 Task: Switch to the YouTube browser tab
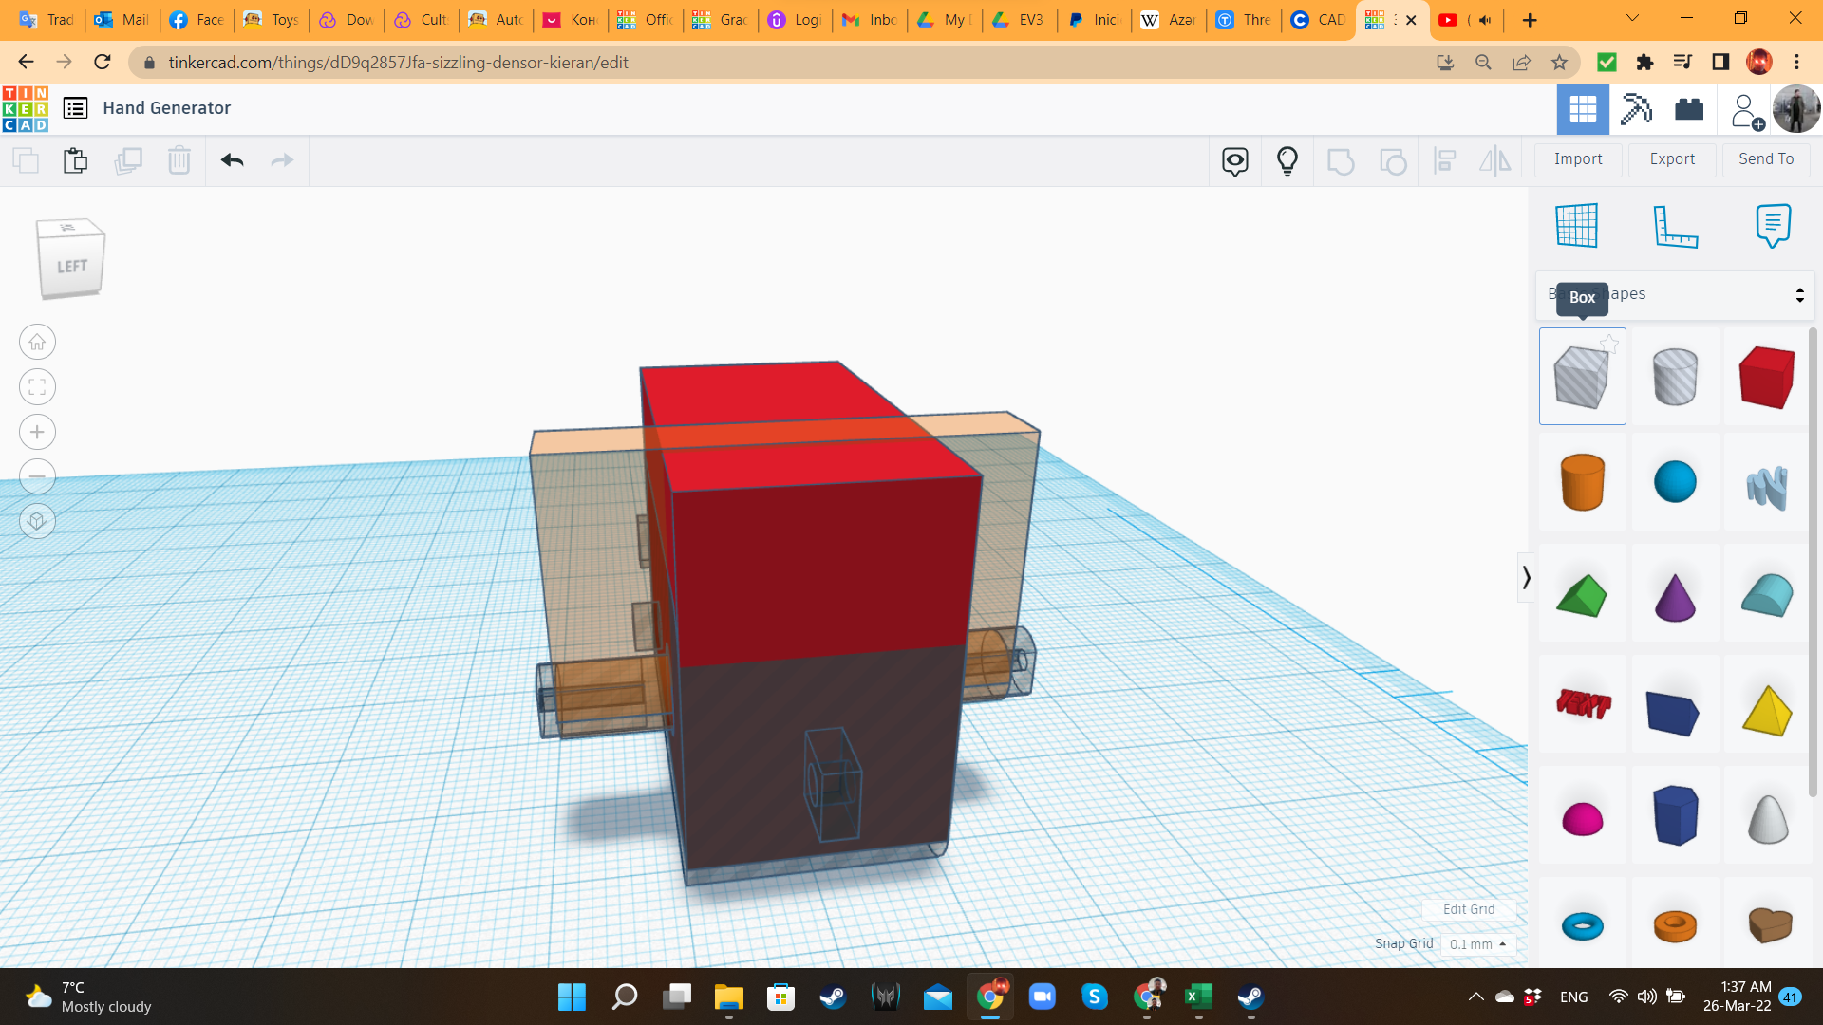point(1449,20)
